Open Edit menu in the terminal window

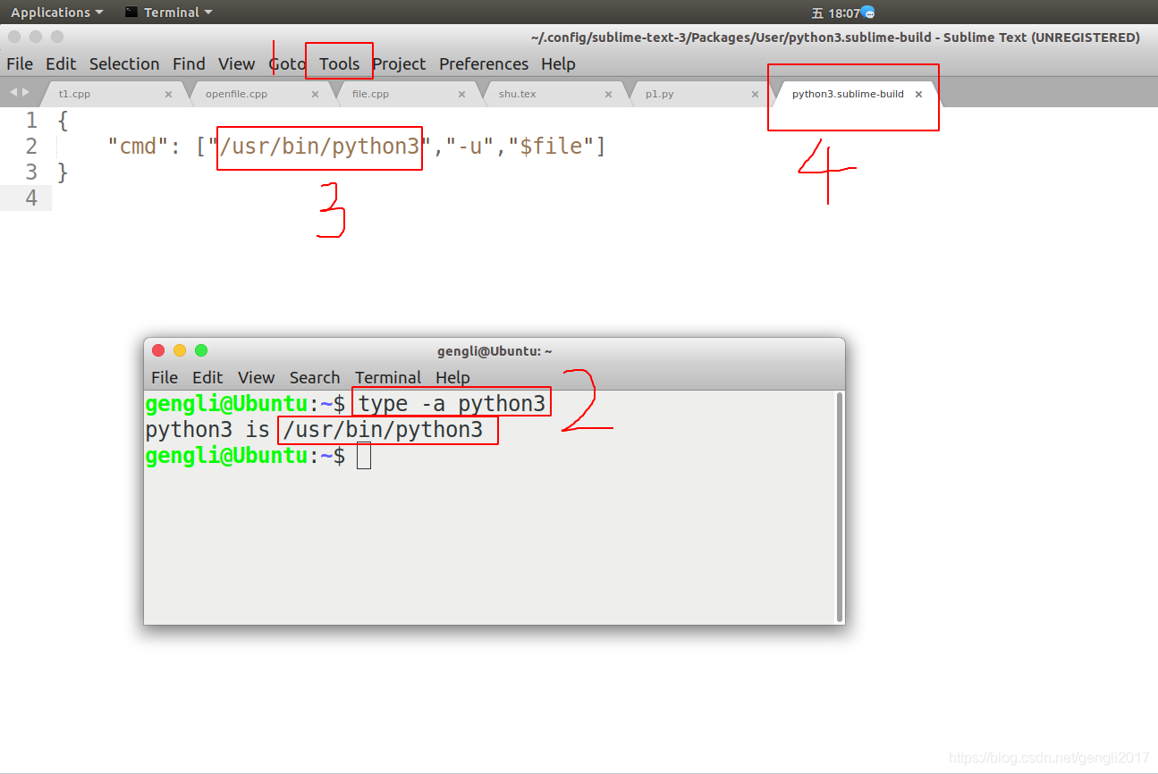207,377
